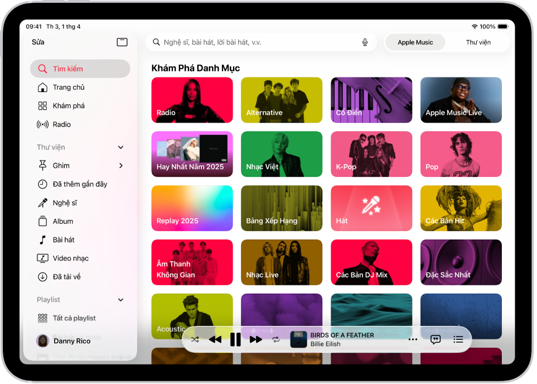Open the Video nhạc library item

pyautogui.click(x=80, y=258)
